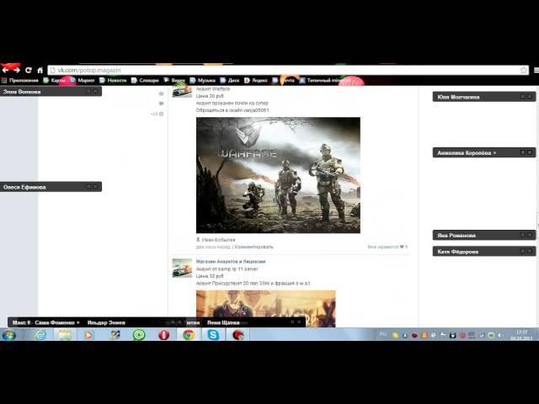
Task: Open the Анжелика Королёва chat header
Action: point(484,153)
